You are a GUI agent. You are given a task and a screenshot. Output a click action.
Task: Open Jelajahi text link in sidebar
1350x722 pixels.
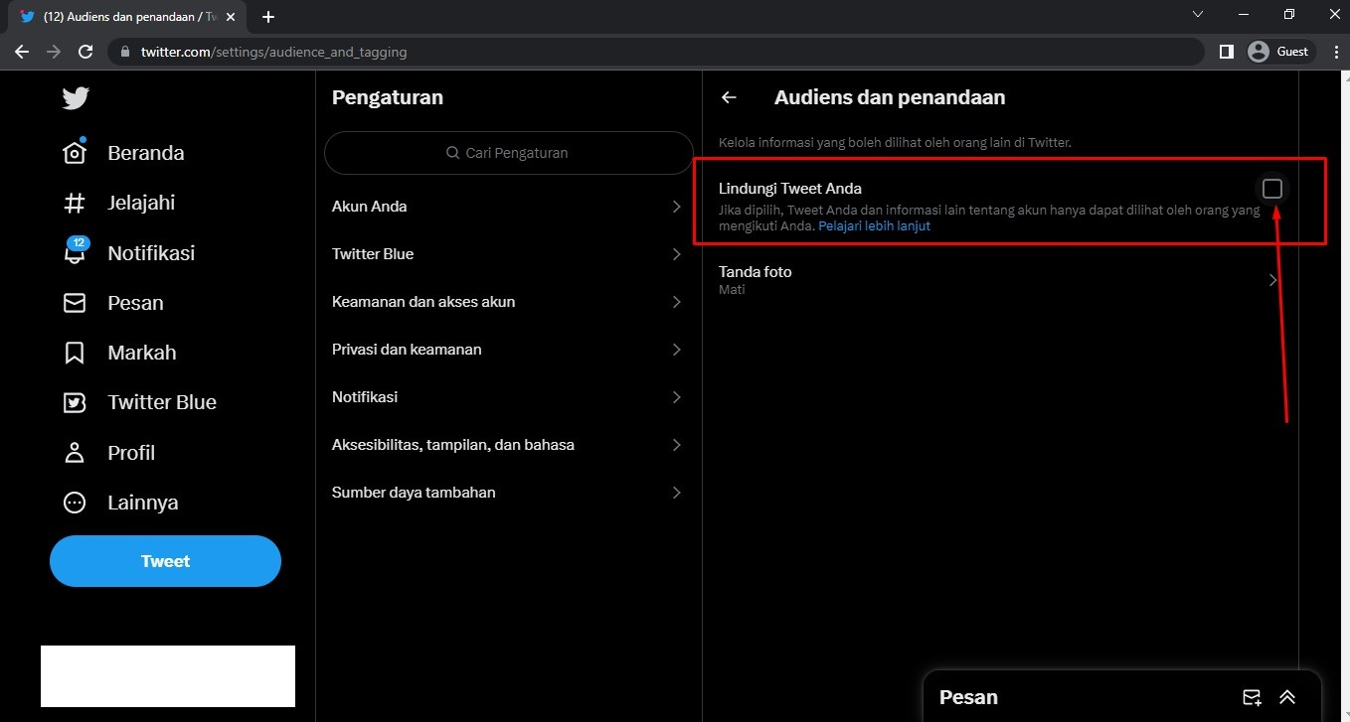point(141,203)
